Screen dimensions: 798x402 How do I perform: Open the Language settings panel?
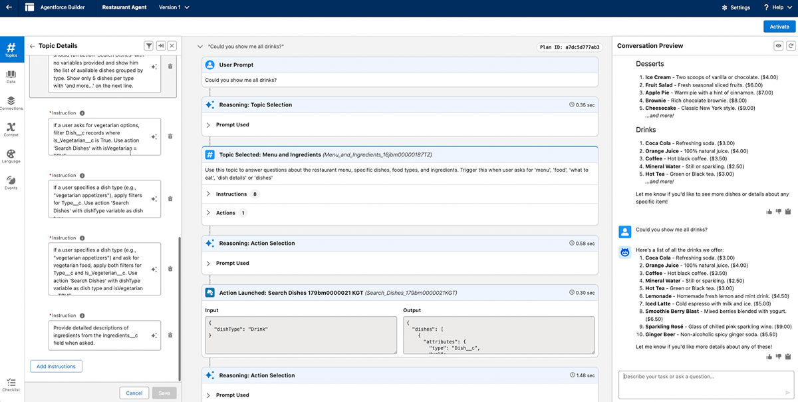click(11, 156)
